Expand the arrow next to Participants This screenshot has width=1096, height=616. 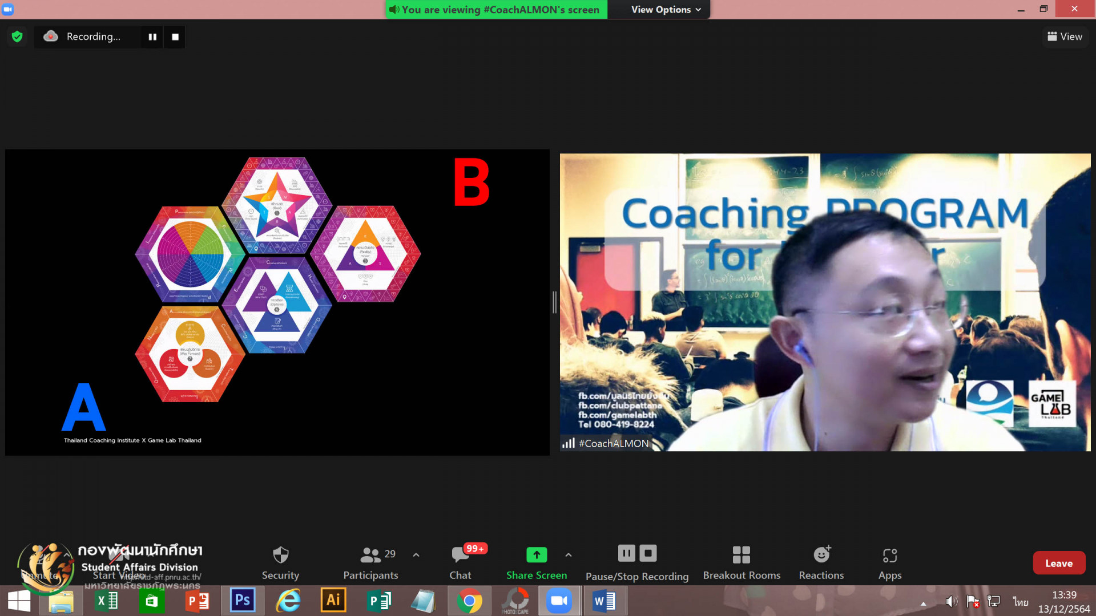pos(416,555)
